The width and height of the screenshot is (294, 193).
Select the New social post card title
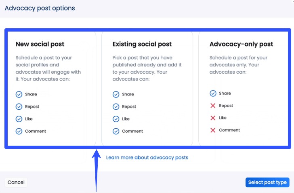40,44
